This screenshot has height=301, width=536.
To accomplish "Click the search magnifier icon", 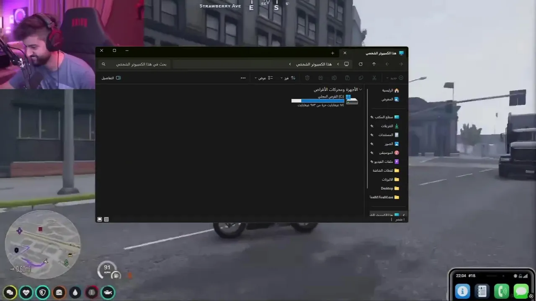I will coord(103,64).
